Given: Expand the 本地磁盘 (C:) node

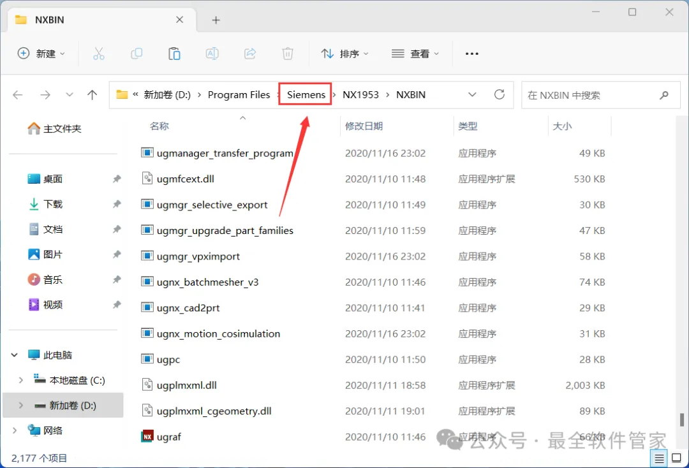Looking at the screenshot, I should pyautogui.click(x=20, y=380).
